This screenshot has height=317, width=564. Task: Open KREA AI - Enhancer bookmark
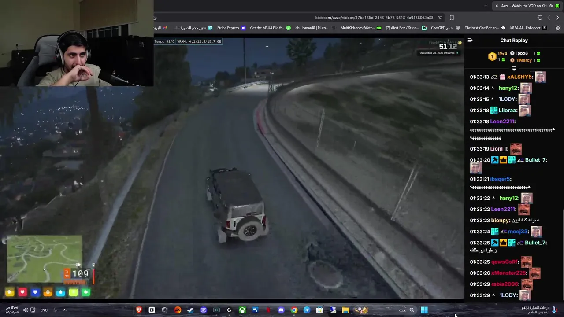coord(528,28)
